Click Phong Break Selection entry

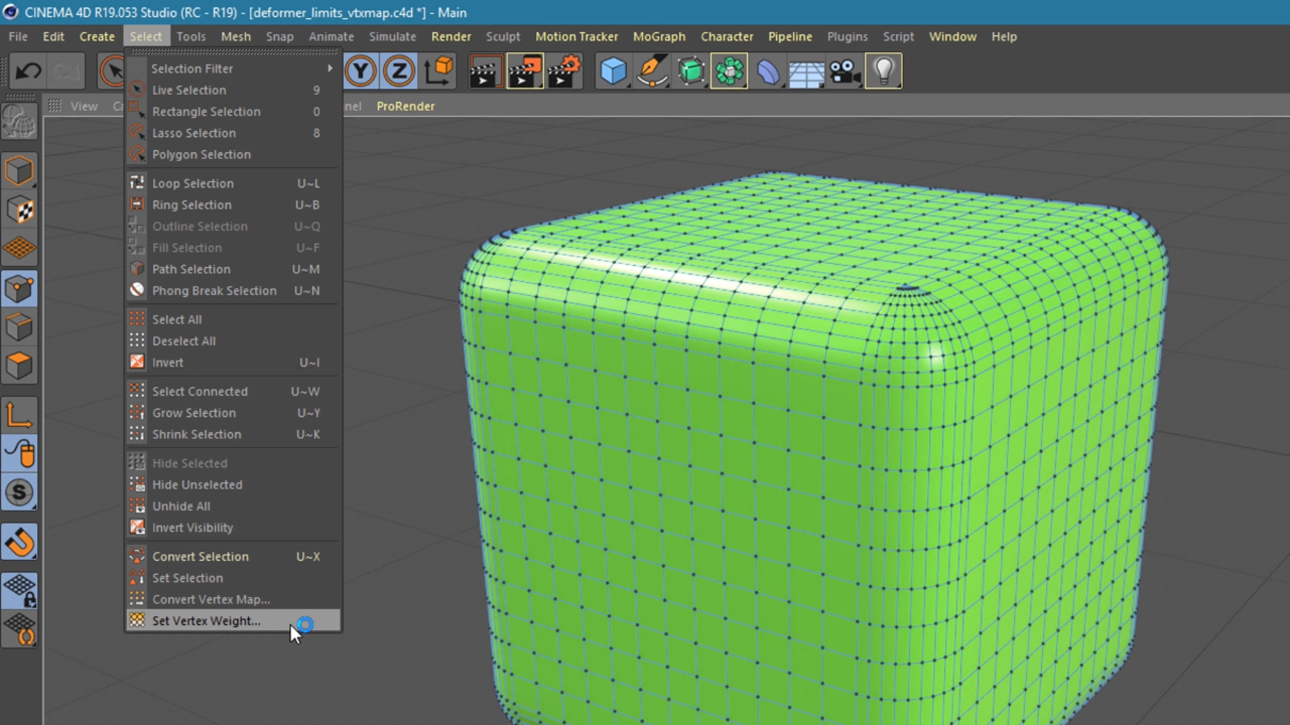[x=233, y=291]
